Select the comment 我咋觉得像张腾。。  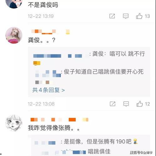tap(54, 128)
